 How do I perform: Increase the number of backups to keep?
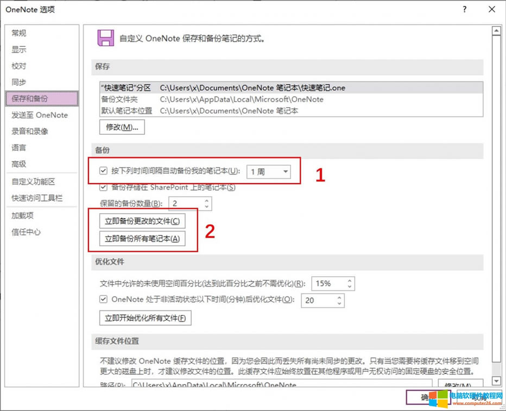click(206, 201)
